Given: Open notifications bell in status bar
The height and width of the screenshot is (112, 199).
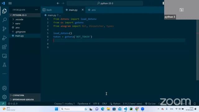Looking at the screenshot, I should tap(195, 104).
